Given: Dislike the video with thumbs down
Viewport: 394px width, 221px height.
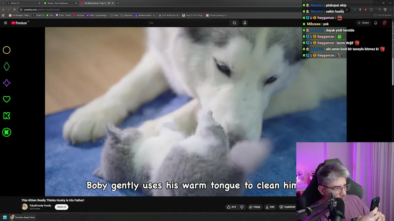Looking at the screenshot, I should coord(242,207).
